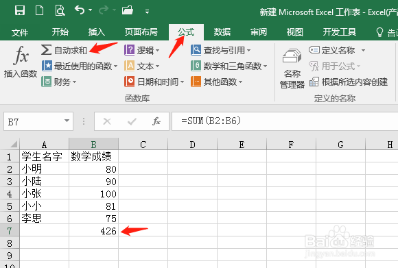Click the 插入函数 fx button
Image resolution: width=398 pixels, height=268 pixels.
[x=21, y=62]
